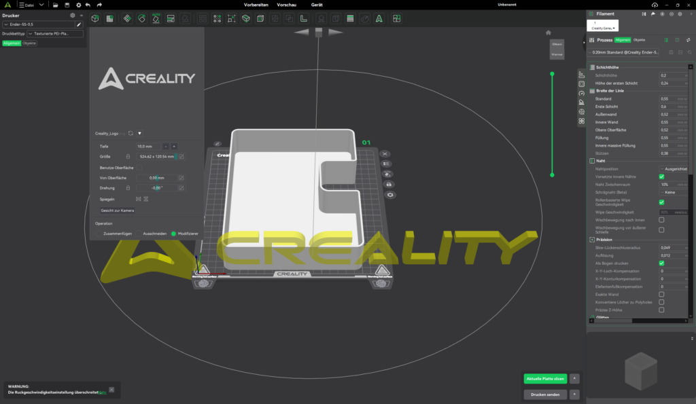Select the Modifizierer operation radio button
The image size is (696, 404).
[x=173, y=234]
